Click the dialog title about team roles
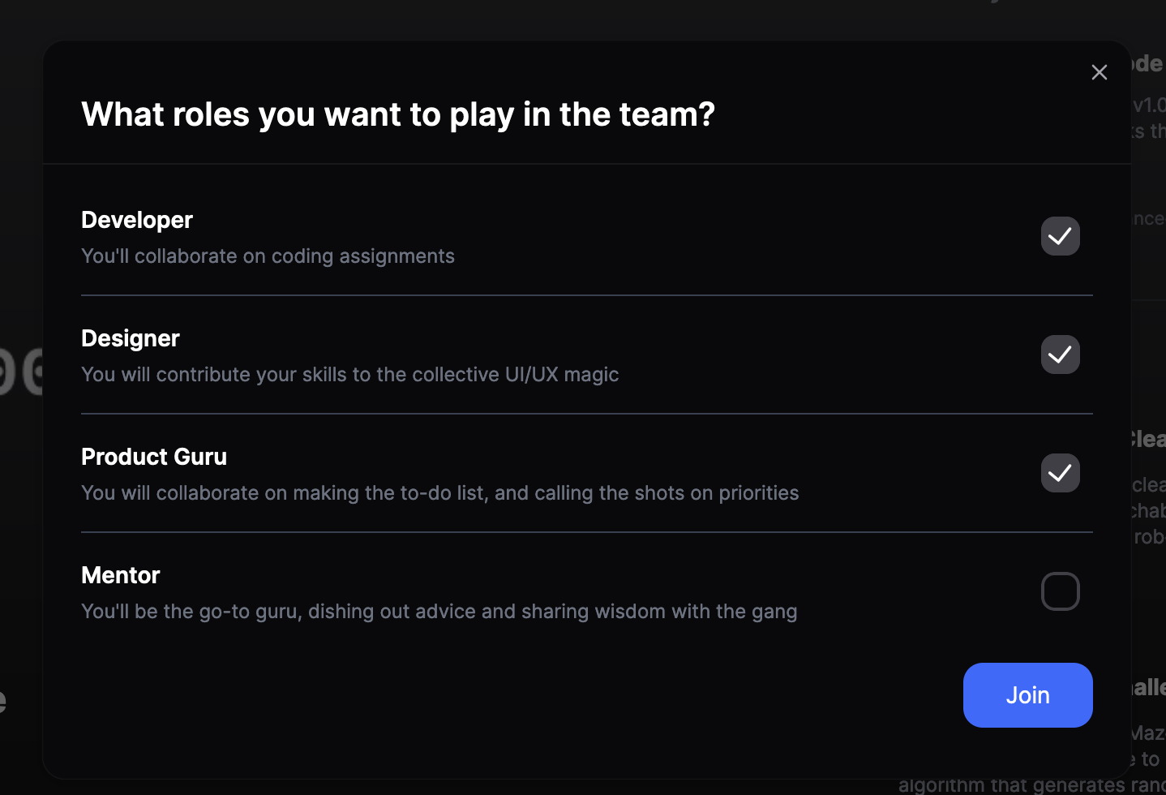 coord(398,114)
